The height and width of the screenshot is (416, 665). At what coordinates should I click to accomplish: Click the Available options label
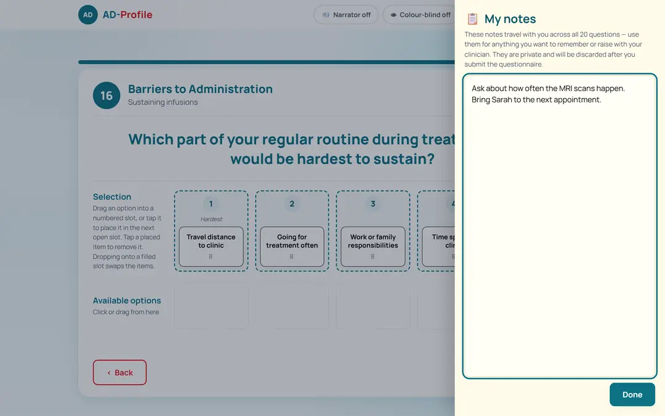pos(127,301)
